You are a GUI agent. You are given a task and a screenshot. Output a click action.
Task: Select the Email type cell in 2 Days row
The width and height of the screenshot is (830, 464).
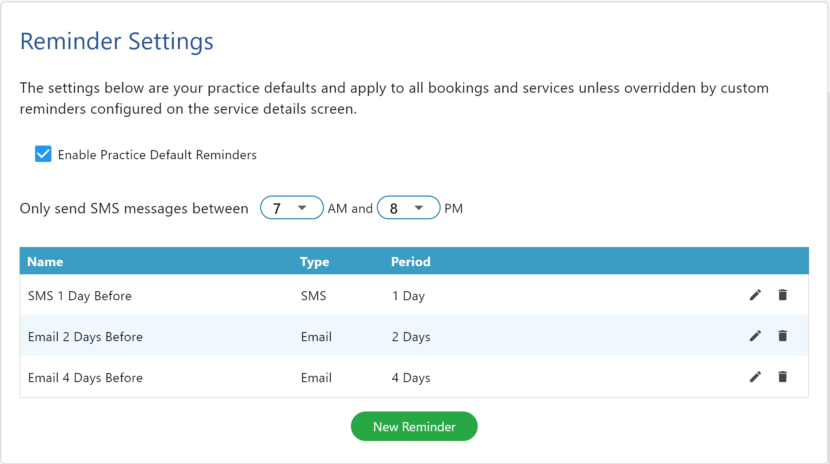tap(316, 337)
